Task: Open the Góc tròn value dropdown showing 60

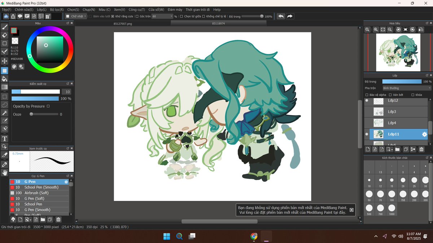Action: click(x=162, y=16)
